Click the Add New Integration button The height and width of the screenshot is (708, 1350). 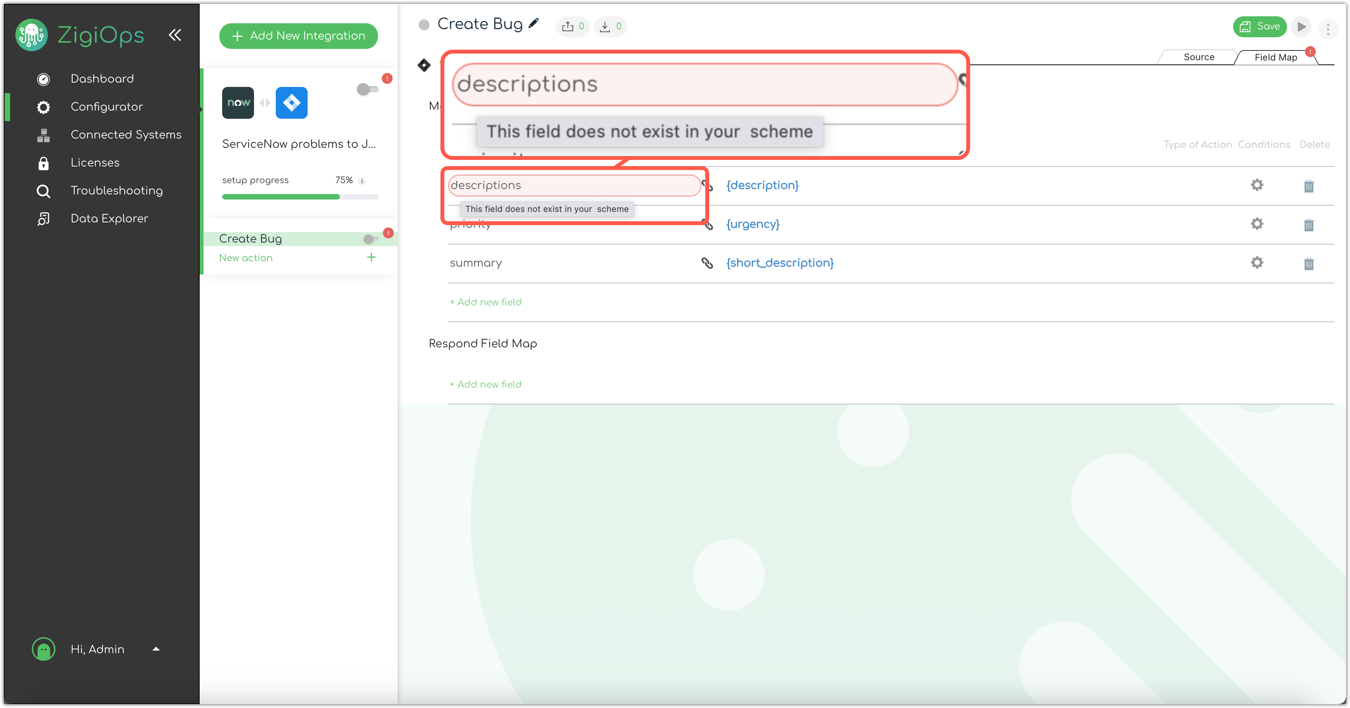tap(298, 36)
